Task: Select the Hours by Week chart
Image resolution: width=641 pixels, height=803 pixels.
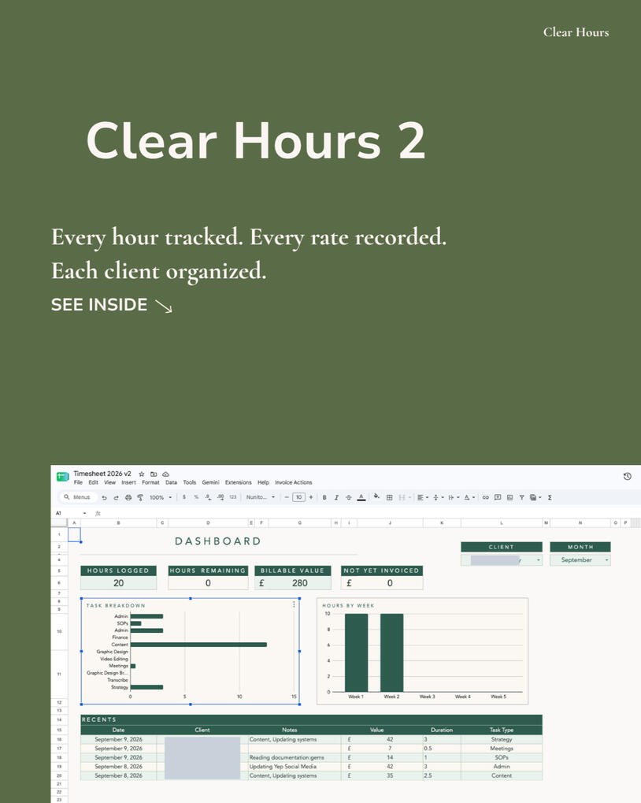Action: [423, 651]
